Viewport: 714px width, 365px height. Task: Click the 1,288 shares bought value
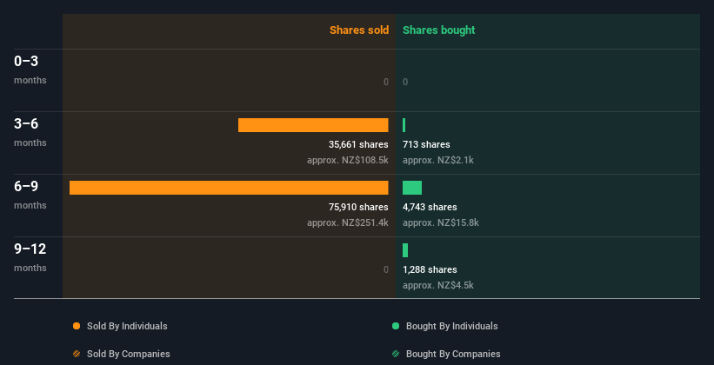pos(430,269)
